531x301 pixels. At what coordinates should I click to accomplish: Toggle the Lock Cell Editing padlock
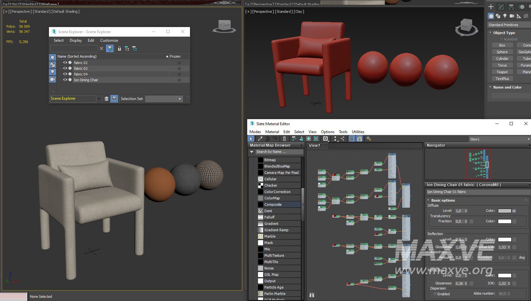tap(119, 48)
